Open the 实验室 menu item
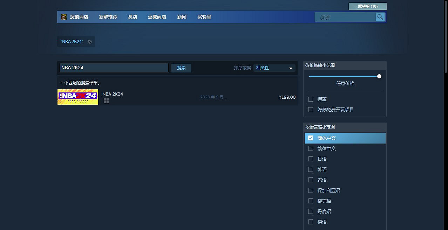 click(x=204, y=16)
